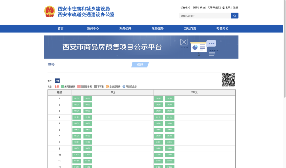Focus the keyword search input field

[x=205, y=16]
